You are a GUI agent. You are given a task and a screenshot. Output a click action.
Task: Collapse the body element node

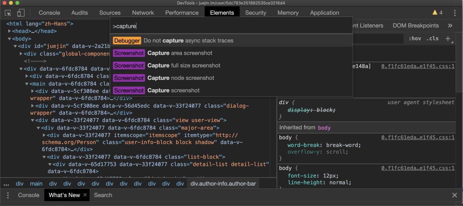10,39
